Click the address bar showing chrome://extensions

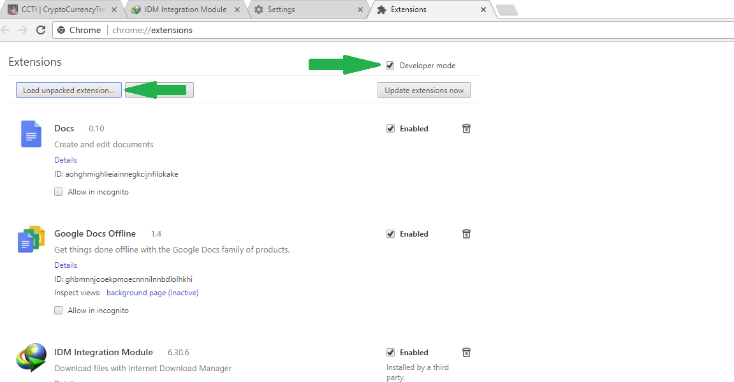[x=393, y=30]
